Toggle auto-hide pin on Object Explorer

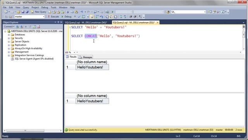click(58, 22)
